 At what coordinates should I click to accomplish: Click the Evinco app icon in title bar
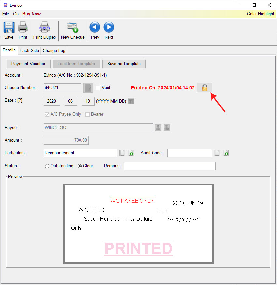(6, 5)
